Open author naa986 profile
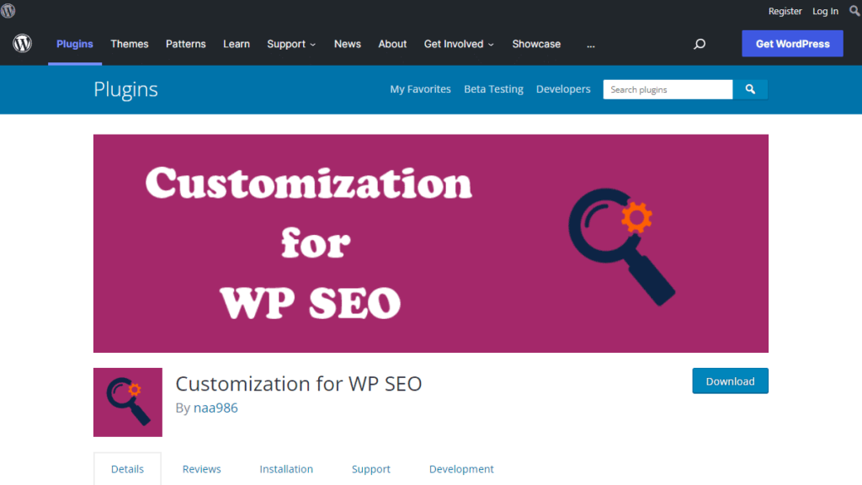This screenshot has width=862, height=485. (215, 408)
